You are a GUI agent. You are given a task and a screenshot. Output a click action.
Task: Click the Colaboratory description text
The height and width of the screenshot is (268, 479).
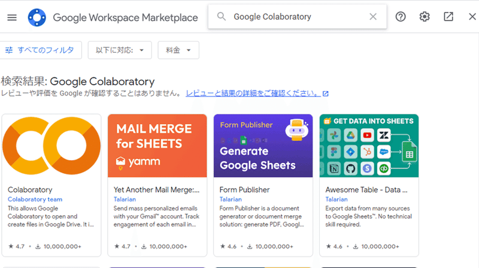click(51, 216)
